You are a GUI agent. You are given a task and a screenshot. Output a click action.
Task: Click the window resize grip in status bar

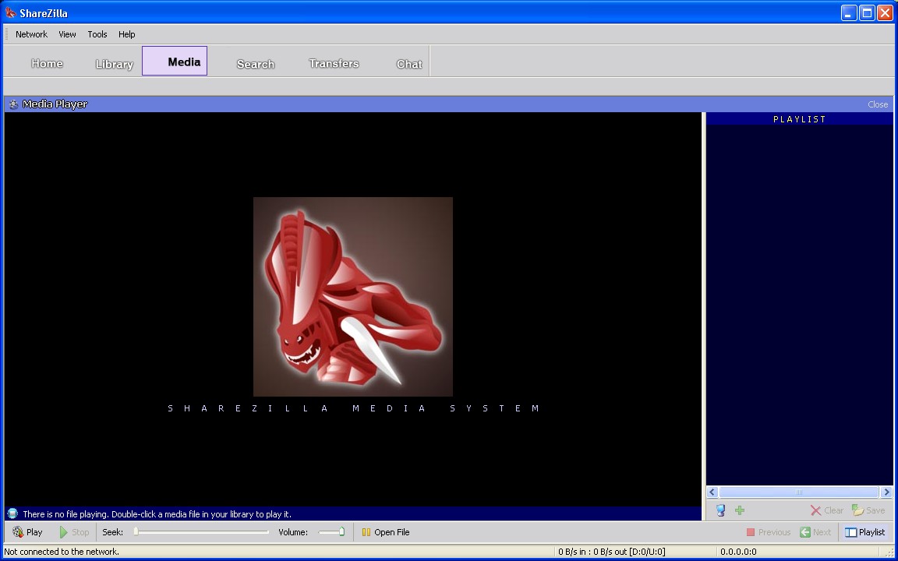click(x=889, y=552)
